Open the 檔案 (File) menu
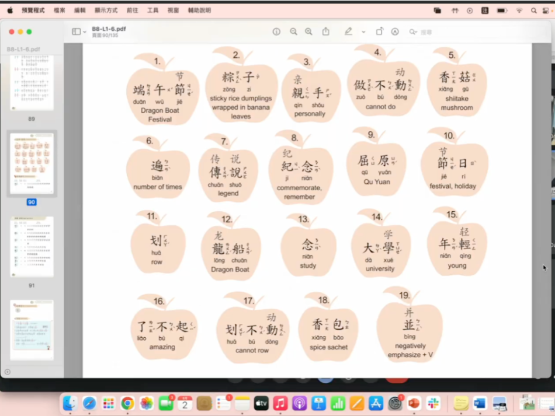Viewport: 555px width, 416px height. (60, 11)
